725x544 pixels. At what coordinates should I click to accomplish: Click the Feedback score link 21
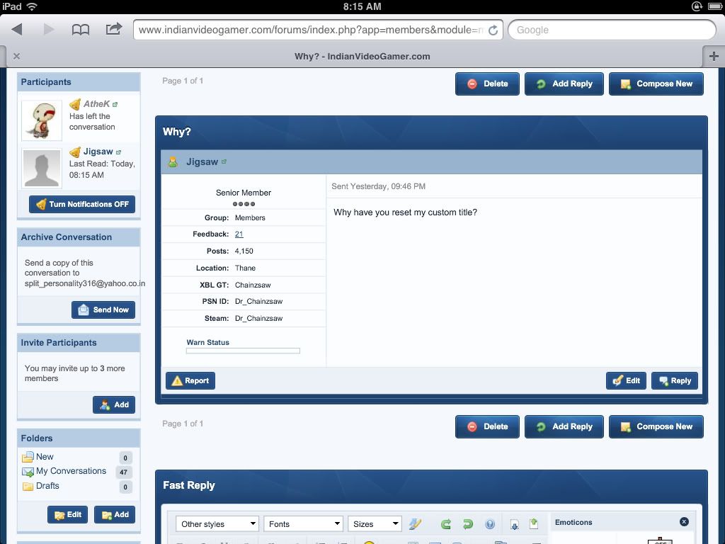coord(239,234)
